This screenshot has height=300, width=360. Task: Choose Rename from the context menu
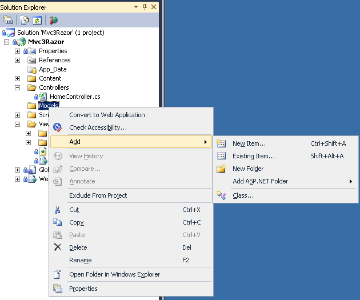(131, 261)
